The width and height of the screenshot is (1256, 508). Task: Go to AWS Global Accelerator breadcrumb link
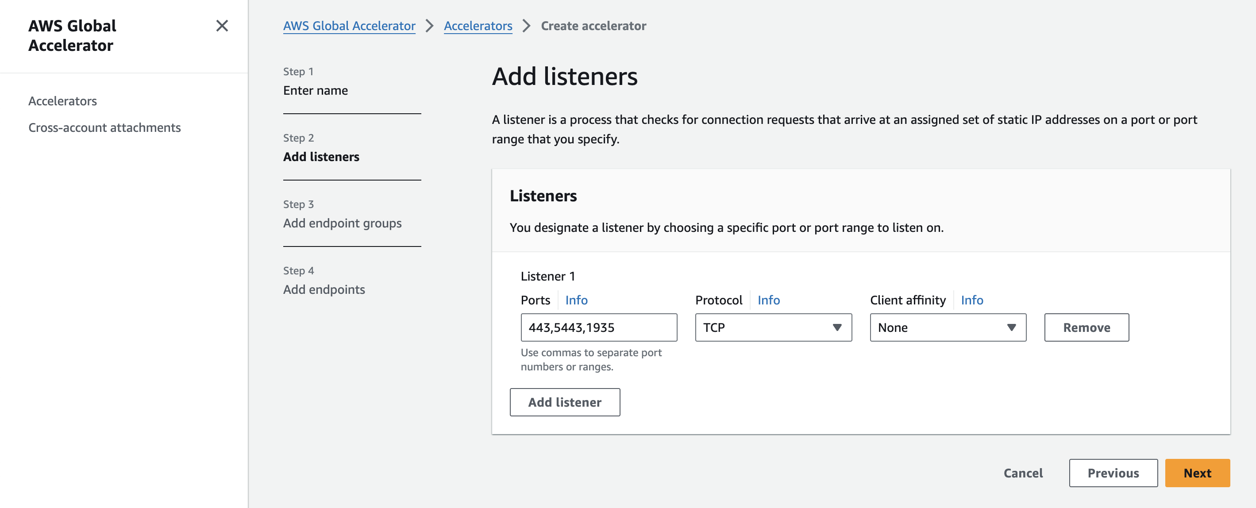pos(349,26)
